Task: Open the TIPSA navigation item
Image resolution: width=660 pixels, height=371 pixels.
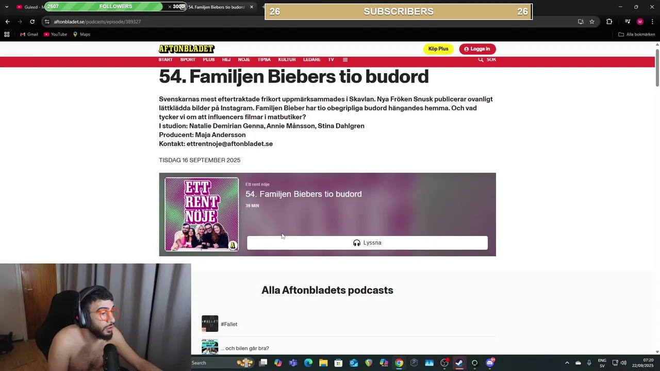Action: [264, 60]
